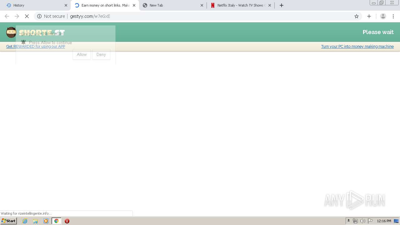Open the New Tab tab
The image size is (400, 225).
[x=173, y=5]
